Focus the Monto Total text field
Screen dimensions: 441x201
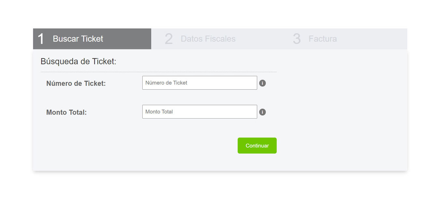pyautogui.click(x=200, y=112)
